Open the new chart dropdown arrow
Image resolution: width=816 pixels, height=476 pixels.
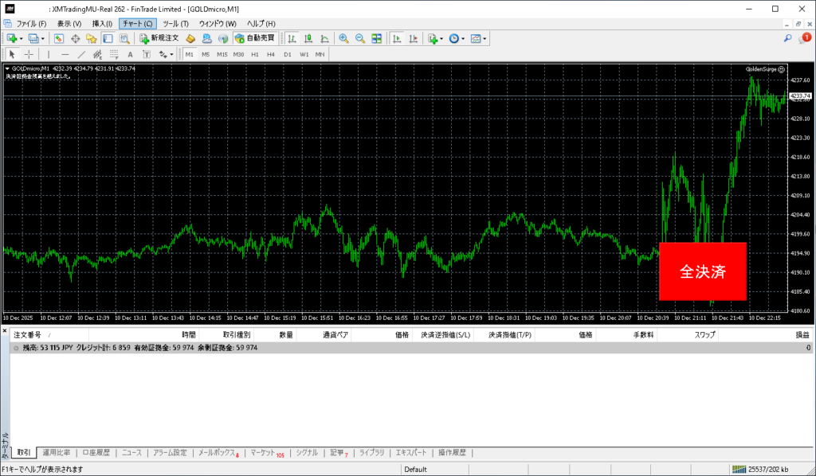22,38
